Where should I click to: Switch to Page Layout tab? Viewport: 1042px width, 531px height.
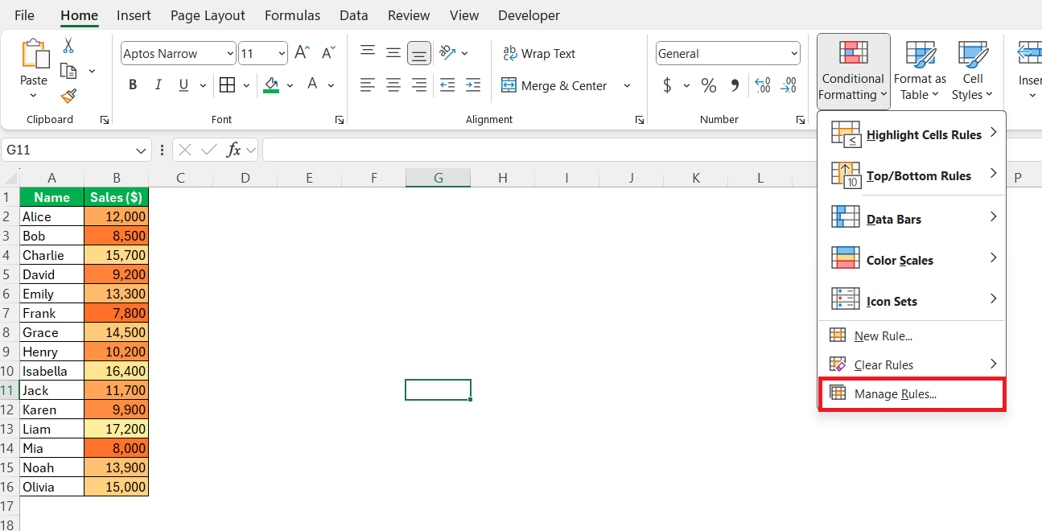(x=208, y=15)
